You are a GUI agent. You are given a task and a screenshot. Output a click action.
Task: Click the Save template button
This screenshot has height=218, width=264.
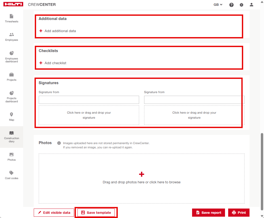click(x=96, y=212)
